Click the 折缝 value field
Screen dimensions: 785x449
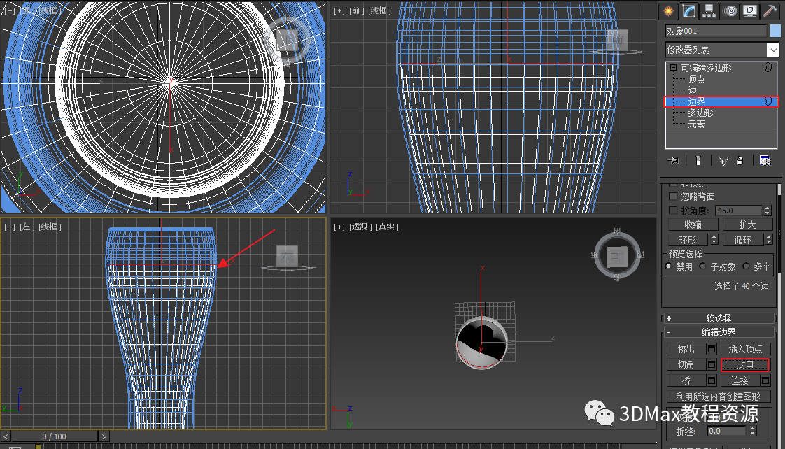click(x=727, y=431)
